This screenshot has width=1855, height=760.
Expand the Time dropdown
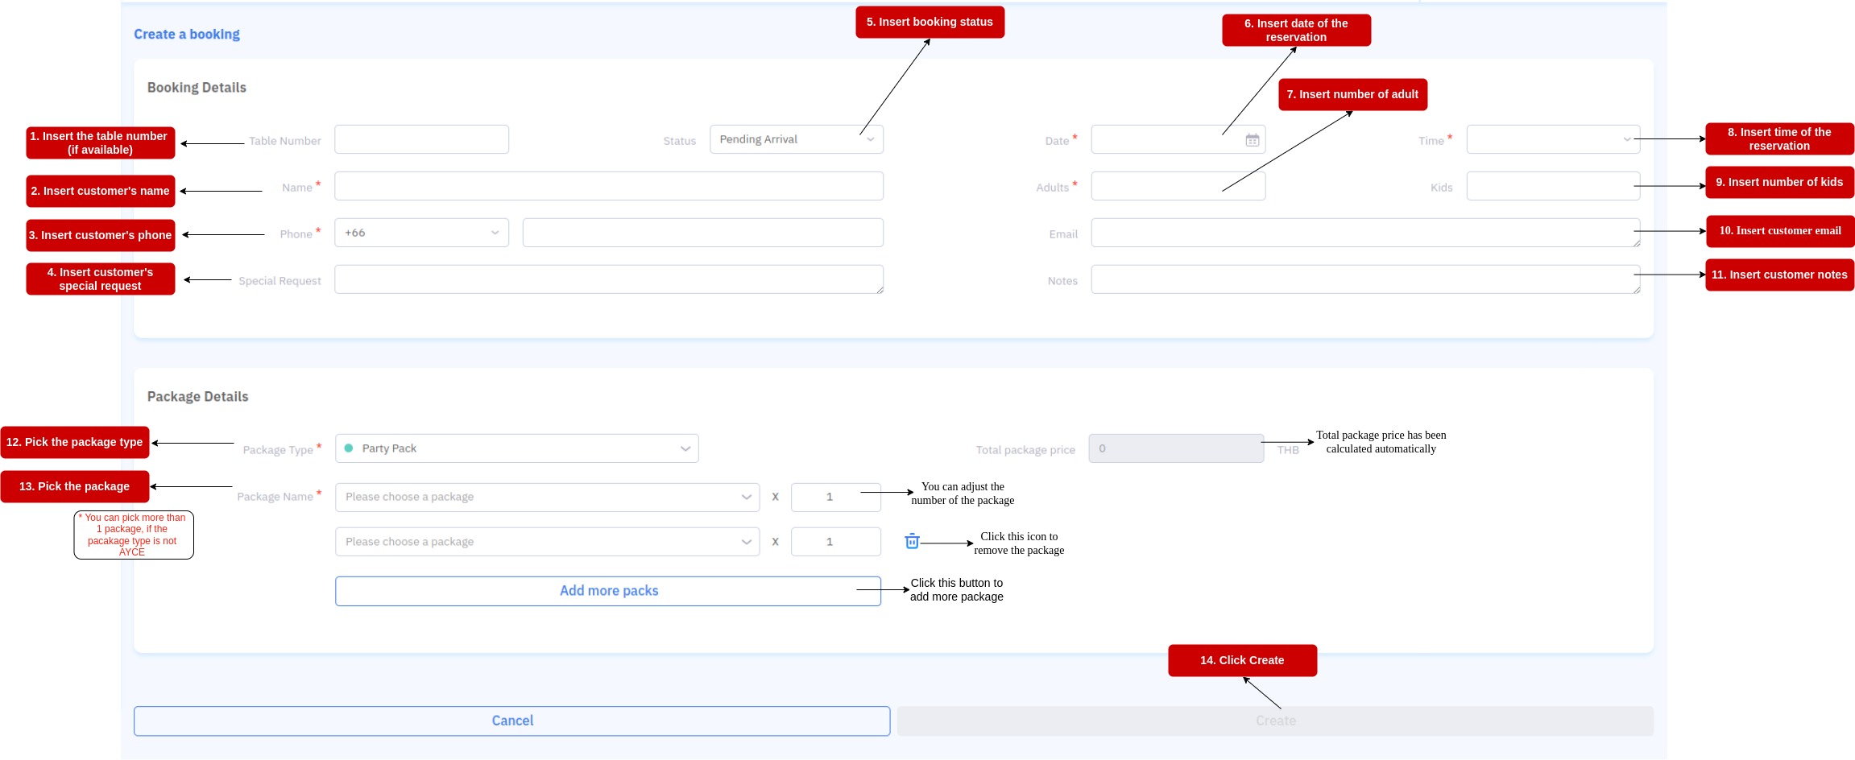pyautogui.click(x=1552, y=139)
